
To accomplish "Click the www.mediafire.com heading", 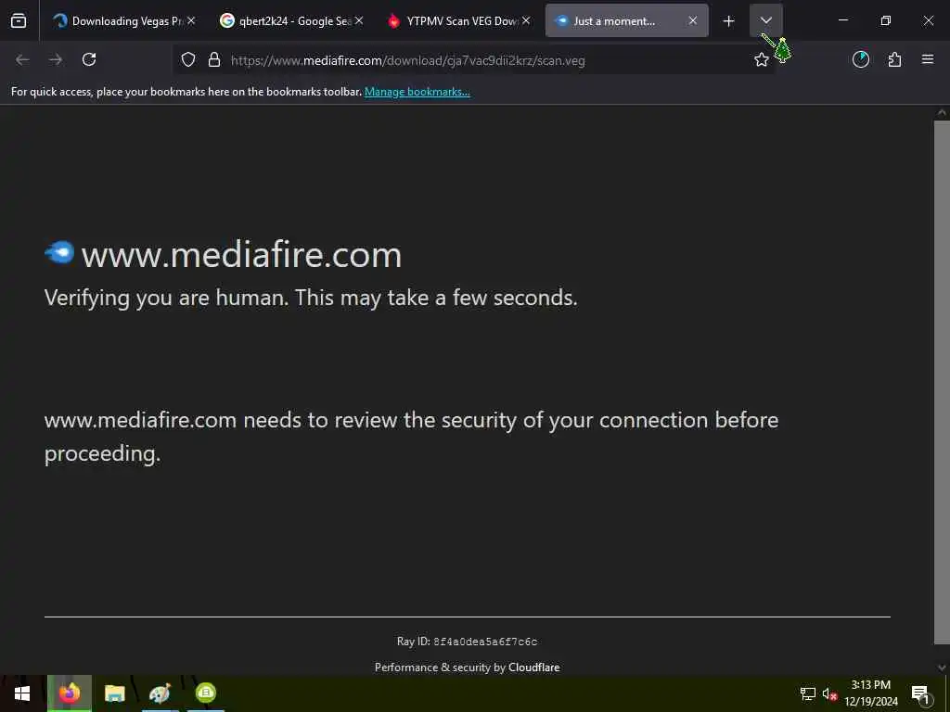I will pyautogui.click(x=241, y=255).
